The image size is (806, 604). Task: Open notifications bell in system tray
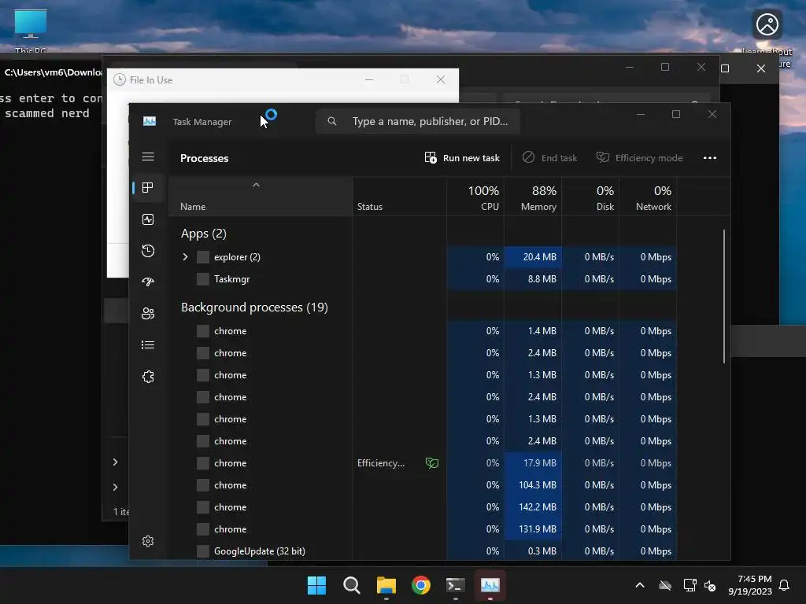784,585
